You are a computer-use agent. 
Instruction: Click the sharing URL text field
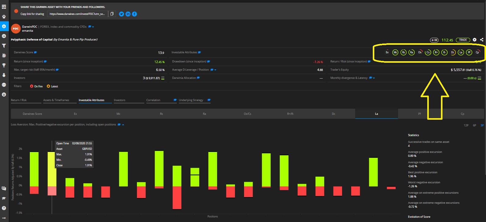click(x=77, y=14)
